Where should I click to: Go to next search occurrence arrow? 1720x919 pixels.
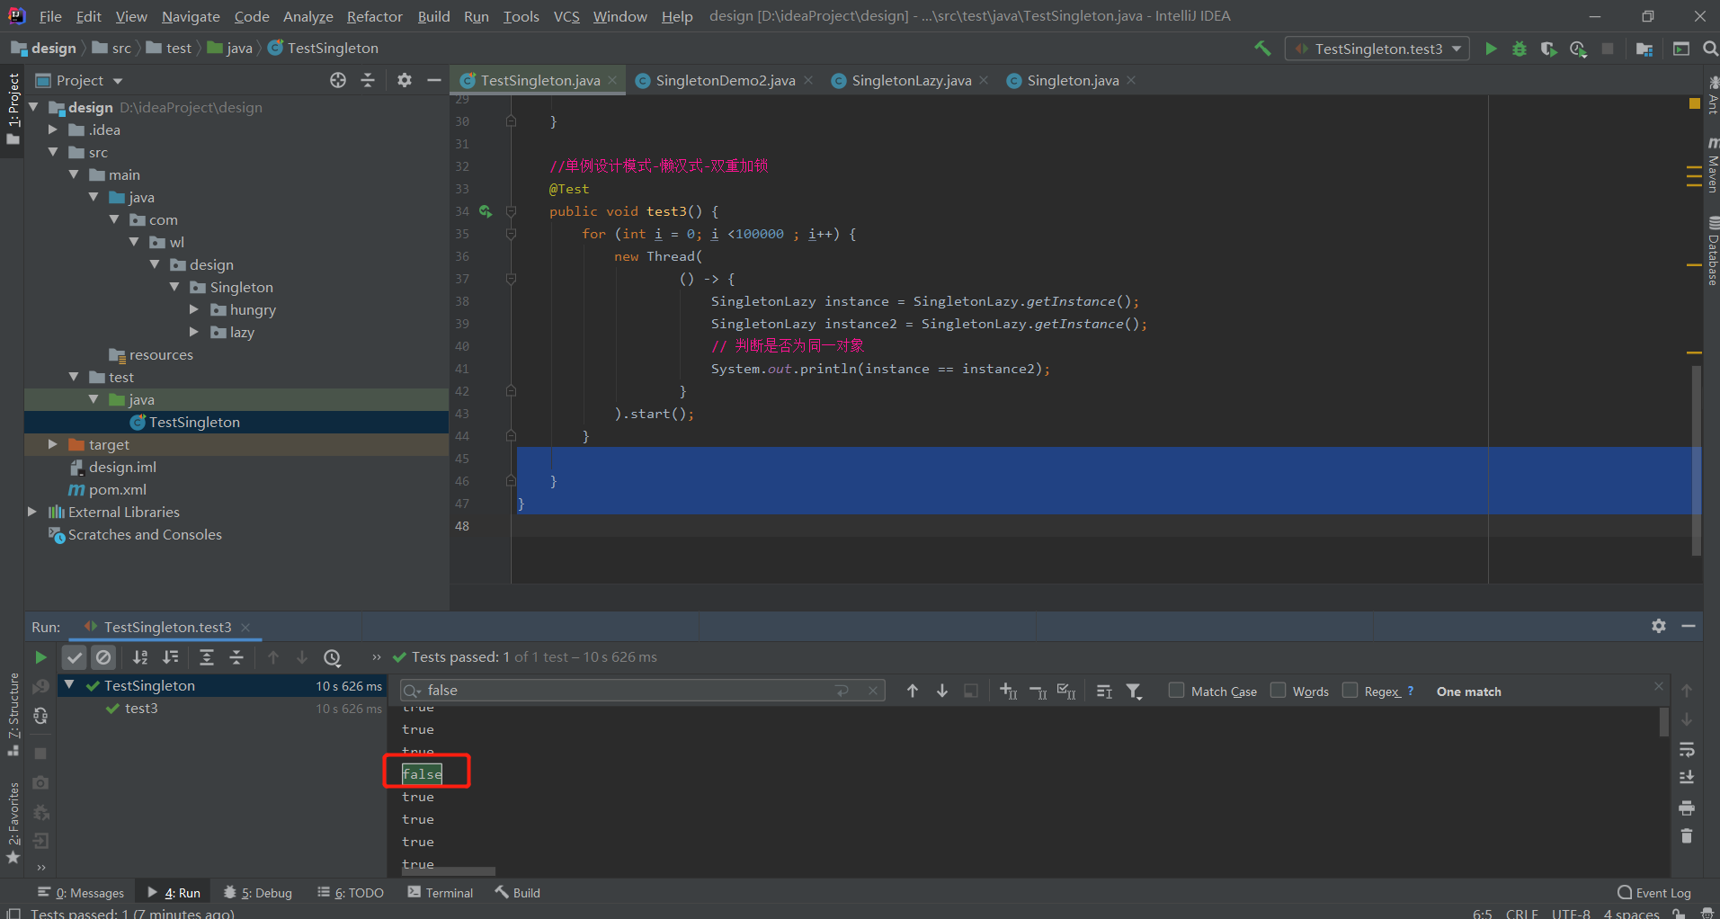point(942,691)
